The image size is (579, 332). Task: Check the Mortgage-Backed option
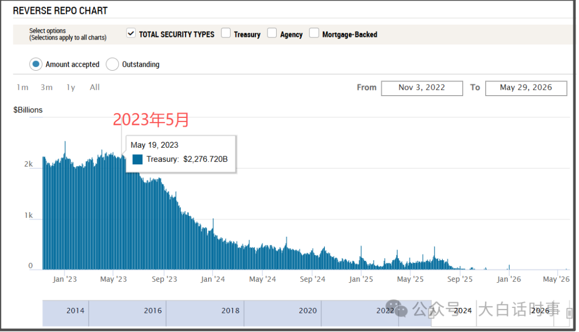(x=314, y=33)
